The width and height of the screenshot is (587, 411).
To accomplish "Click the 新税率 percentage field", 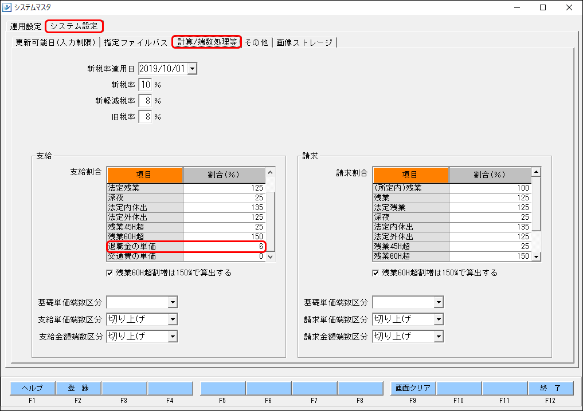I will (x=145, y=85).
